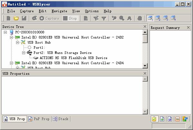Image resolution: width=193 pixels, height=130 pixels.
Task: Open the Navigate menu
Action: [59, 11]
